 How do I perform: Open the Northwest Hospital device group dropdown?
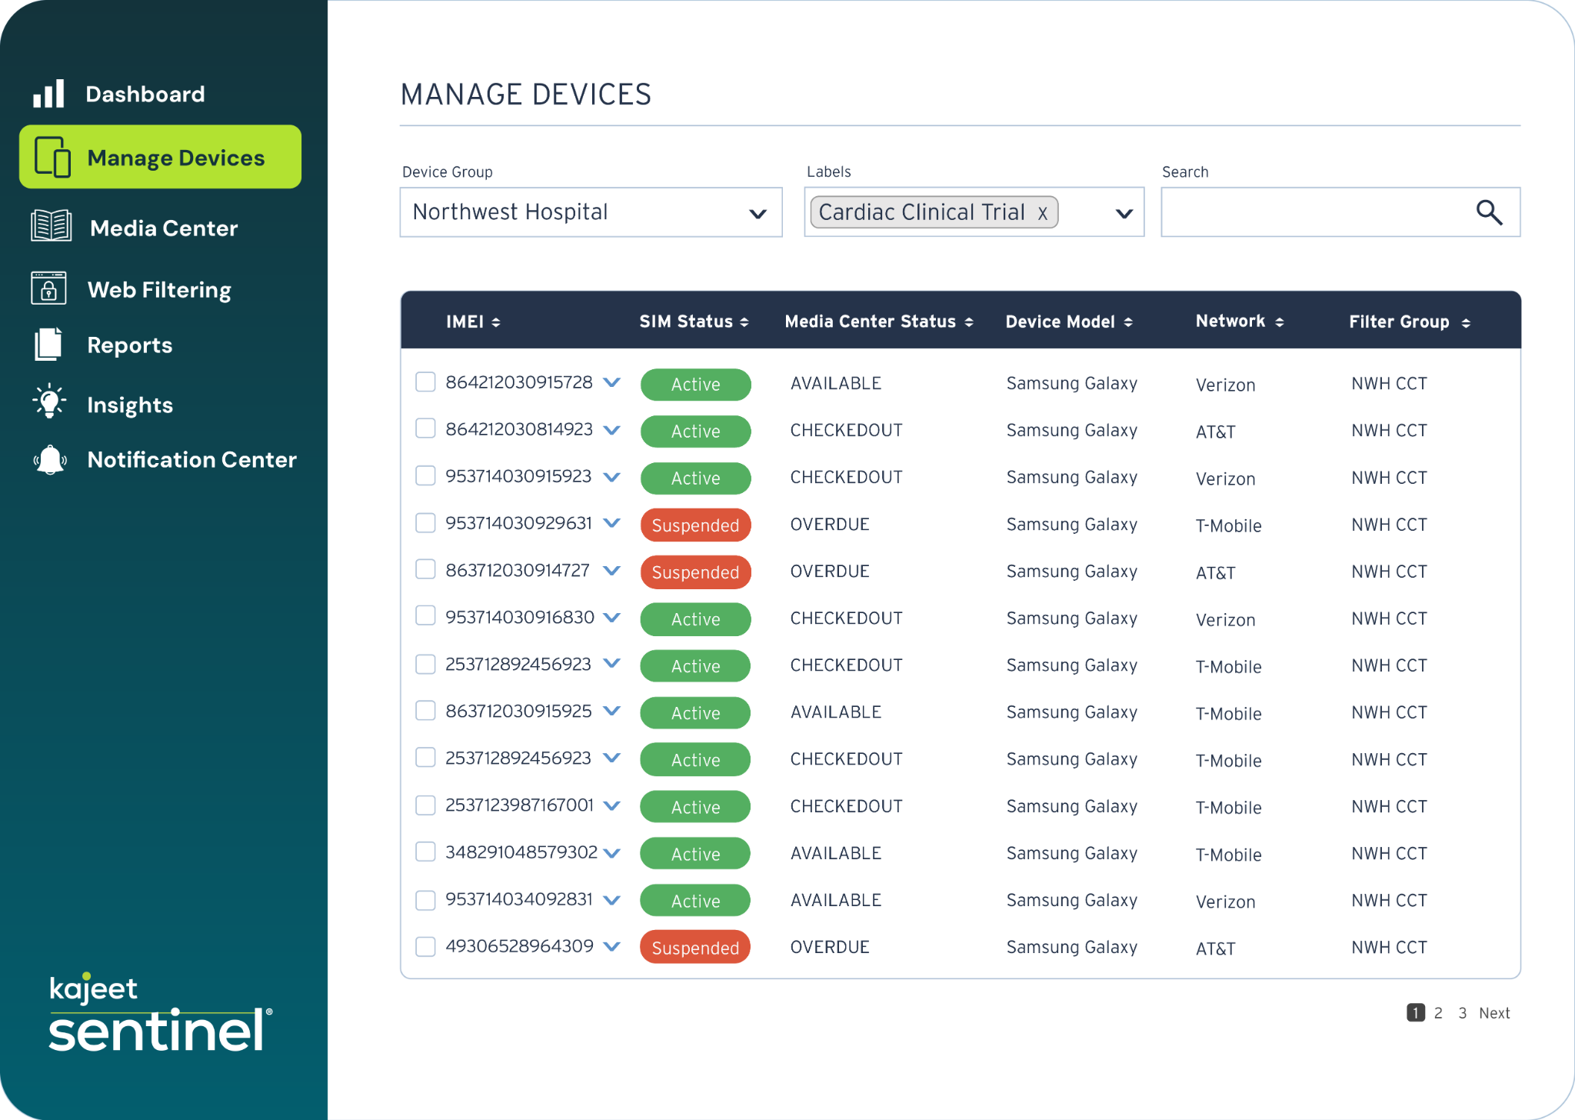[591, 212]
